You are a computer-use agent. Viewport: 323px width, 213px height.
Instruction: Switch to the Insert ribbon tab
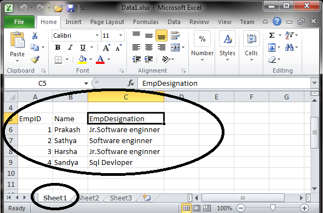73,22
